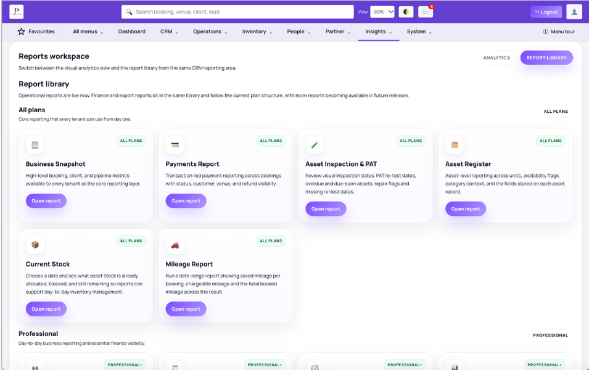The width and height of the screenshot is (589, 370).
Task: Click the All Plans tag on Mileage Report
Action: (271, 240)
